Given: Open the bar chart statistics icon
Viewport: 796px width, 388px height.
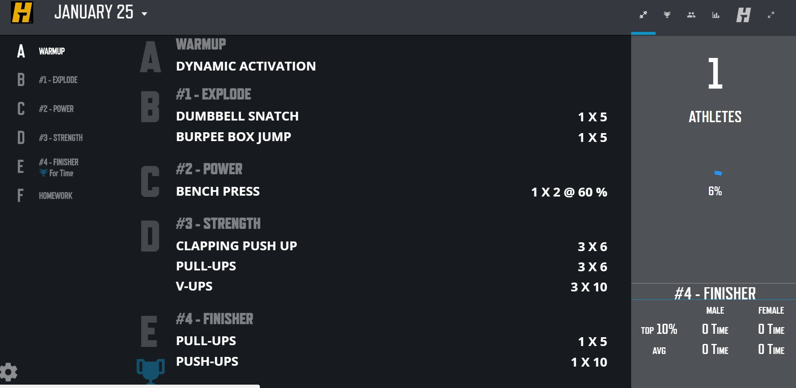Looking at the screenshot, I should click(x=716, y=15).
